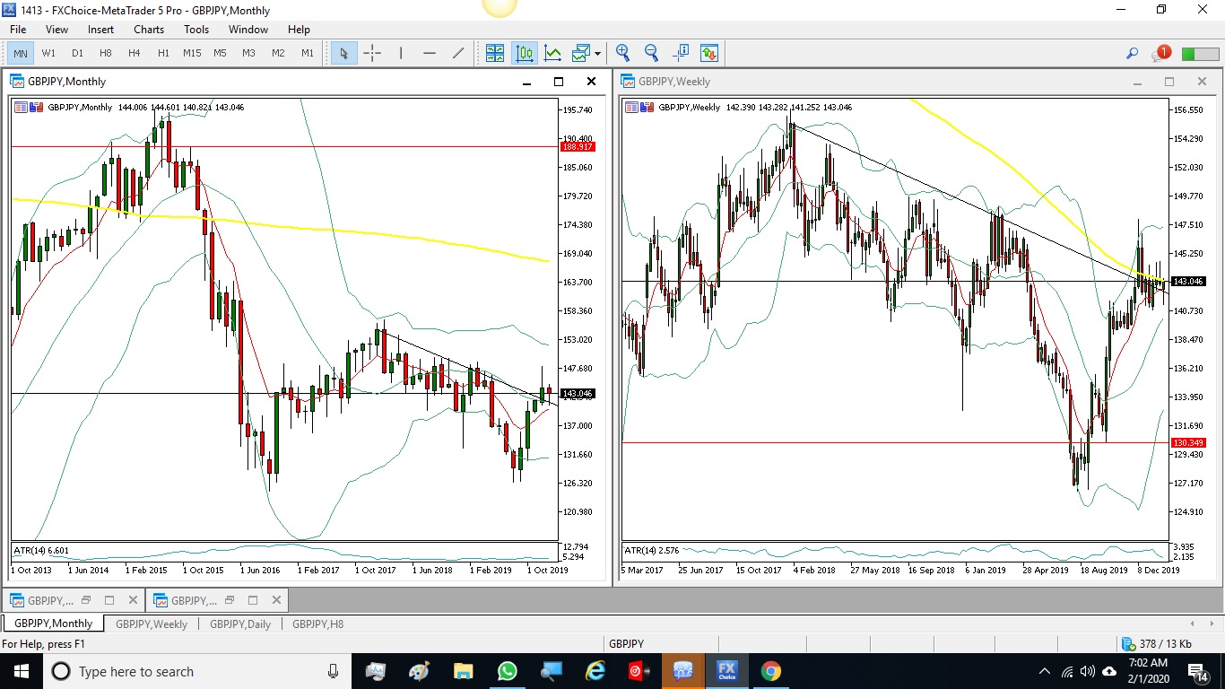Screen dimensions: 1225x689
Task: Click the 188.917 red price label
Action: [577, 146]
